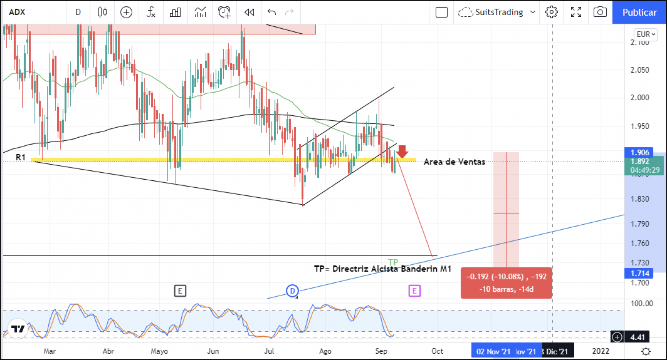Create an alert with alarm clock icon
This screenshot has width=667, height=360.
coord(224,12)
